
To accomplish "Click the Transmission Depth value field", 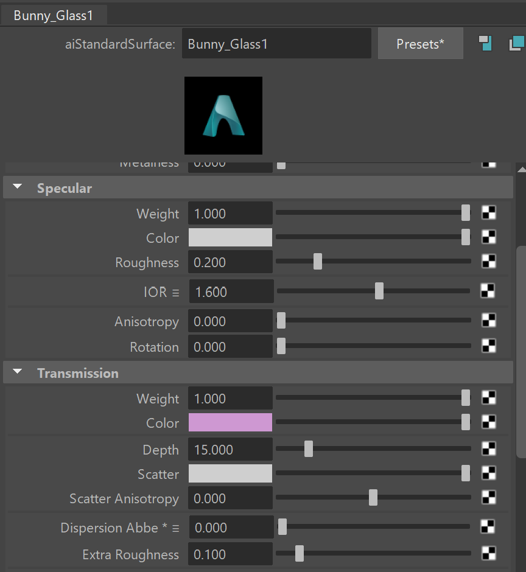I will coord(230,450).
